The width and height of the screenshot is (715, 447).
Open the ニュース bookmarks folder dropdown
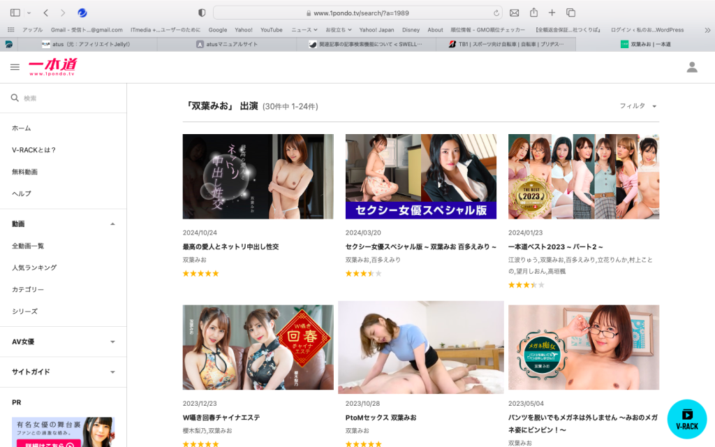point(304,30)
